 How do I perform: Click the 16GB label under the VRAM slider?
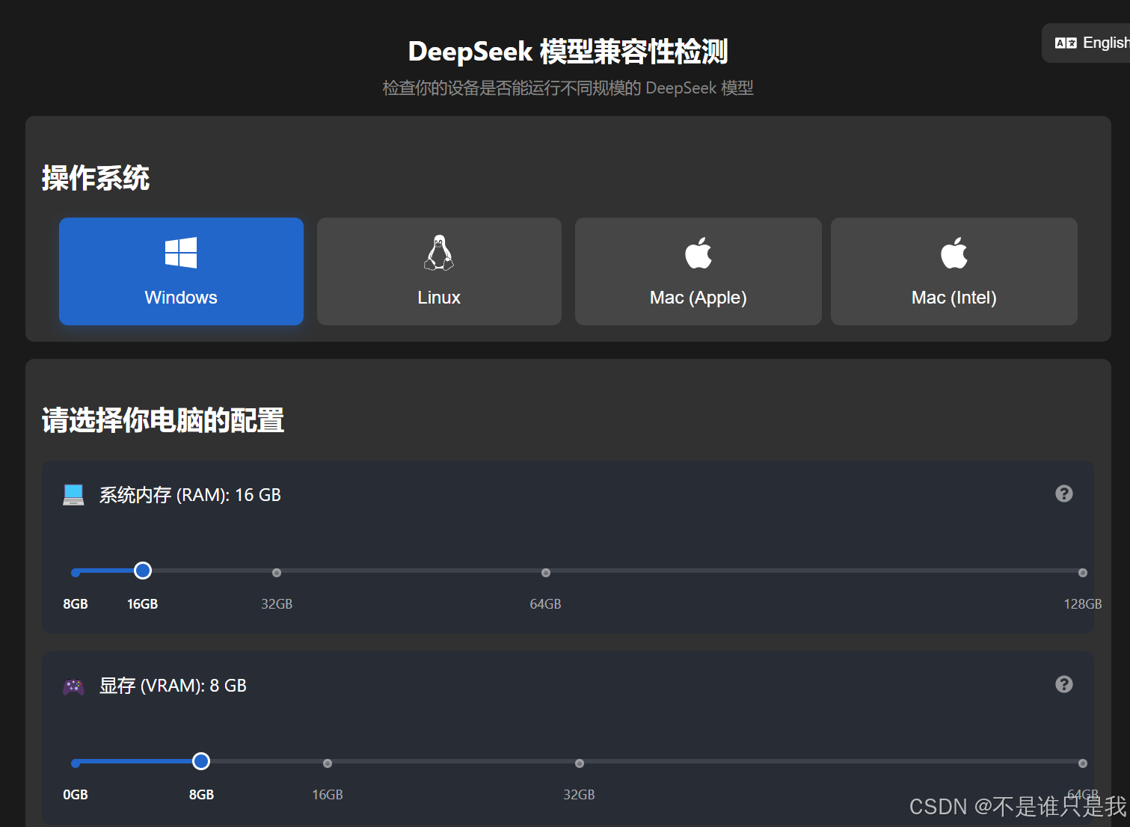pos(328,795)
